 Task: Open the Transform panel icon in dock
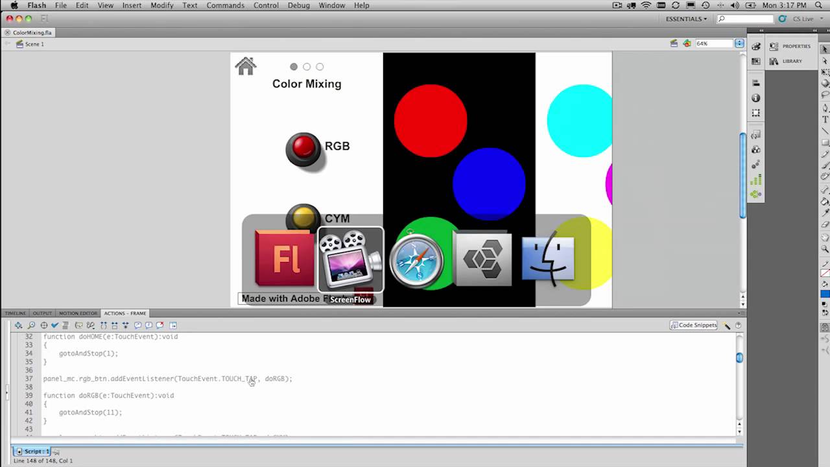pyautogui.click(x=756, y=112)
